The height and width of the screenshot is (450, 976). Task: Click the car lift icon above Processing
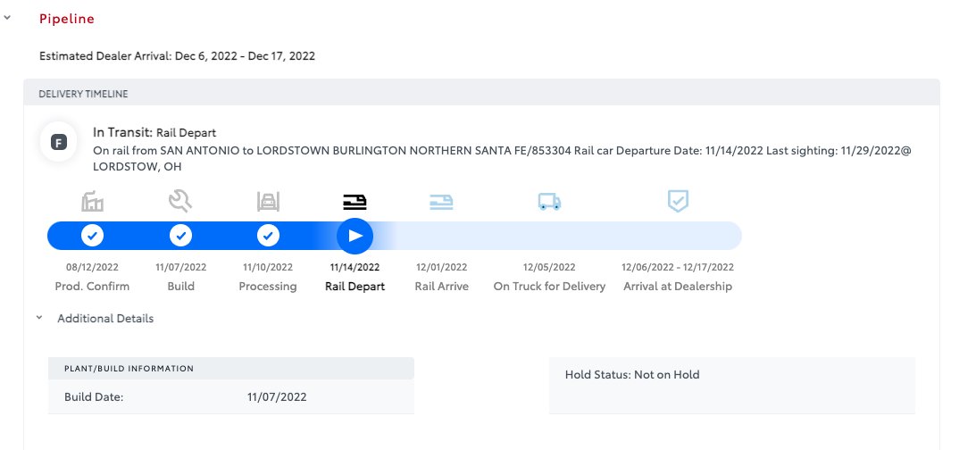tap(268, 201)
